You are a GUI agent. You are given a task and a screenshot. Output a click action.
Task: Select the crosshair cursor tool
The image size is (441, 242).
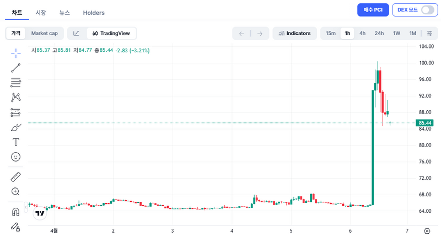click(x=15, y=53)
